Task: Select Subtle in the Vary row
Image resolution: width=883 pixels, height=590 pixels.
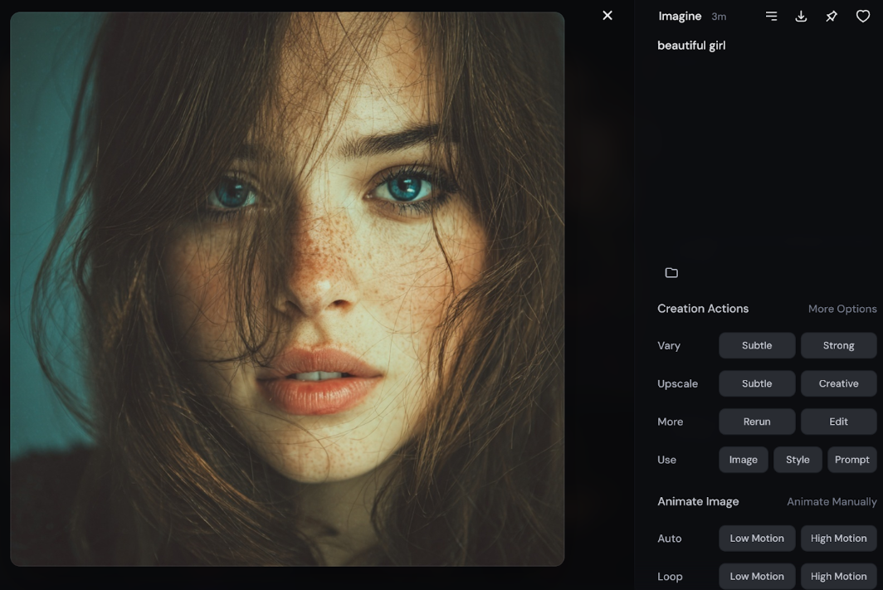Action: [x=756, y=345]
